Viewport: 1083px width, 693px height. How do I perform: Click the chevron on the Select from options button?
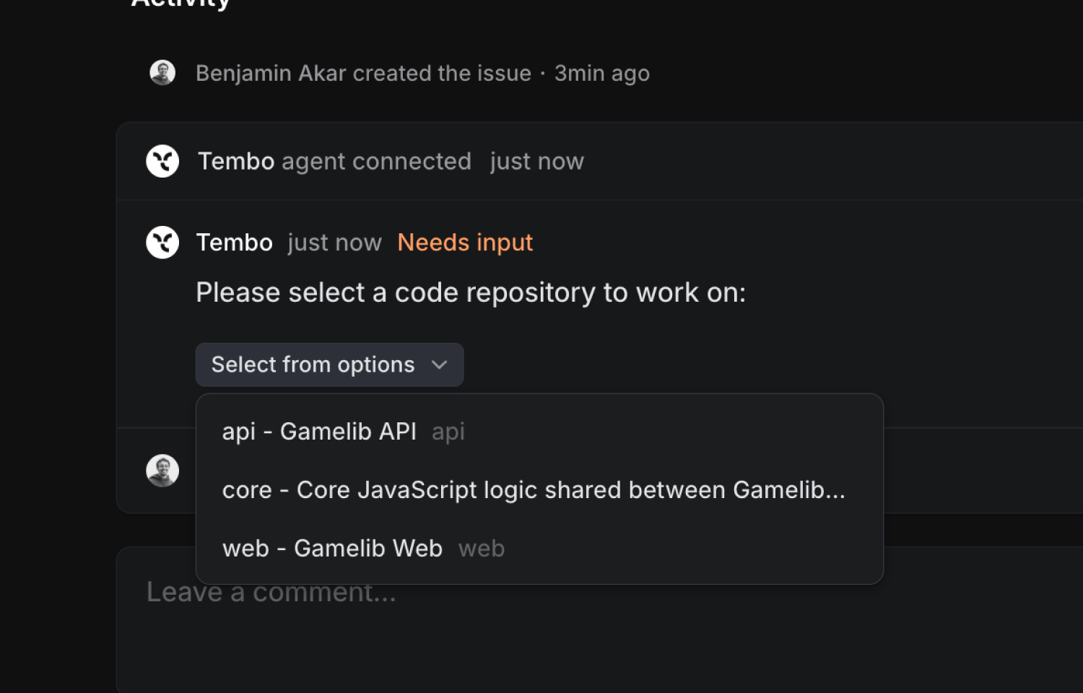[440, 365]
